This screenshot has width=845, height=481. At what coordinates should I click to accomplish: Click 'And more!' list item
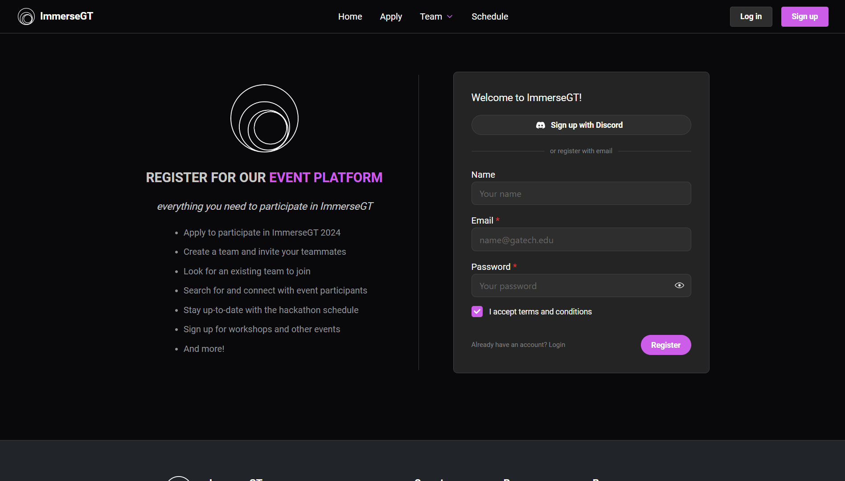(204, 349)
